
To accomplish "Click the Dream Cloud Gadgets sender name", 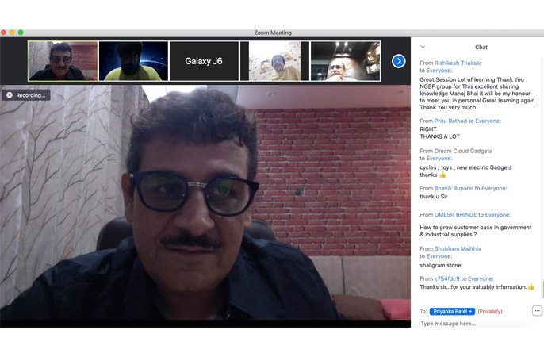I will point(463,151).
